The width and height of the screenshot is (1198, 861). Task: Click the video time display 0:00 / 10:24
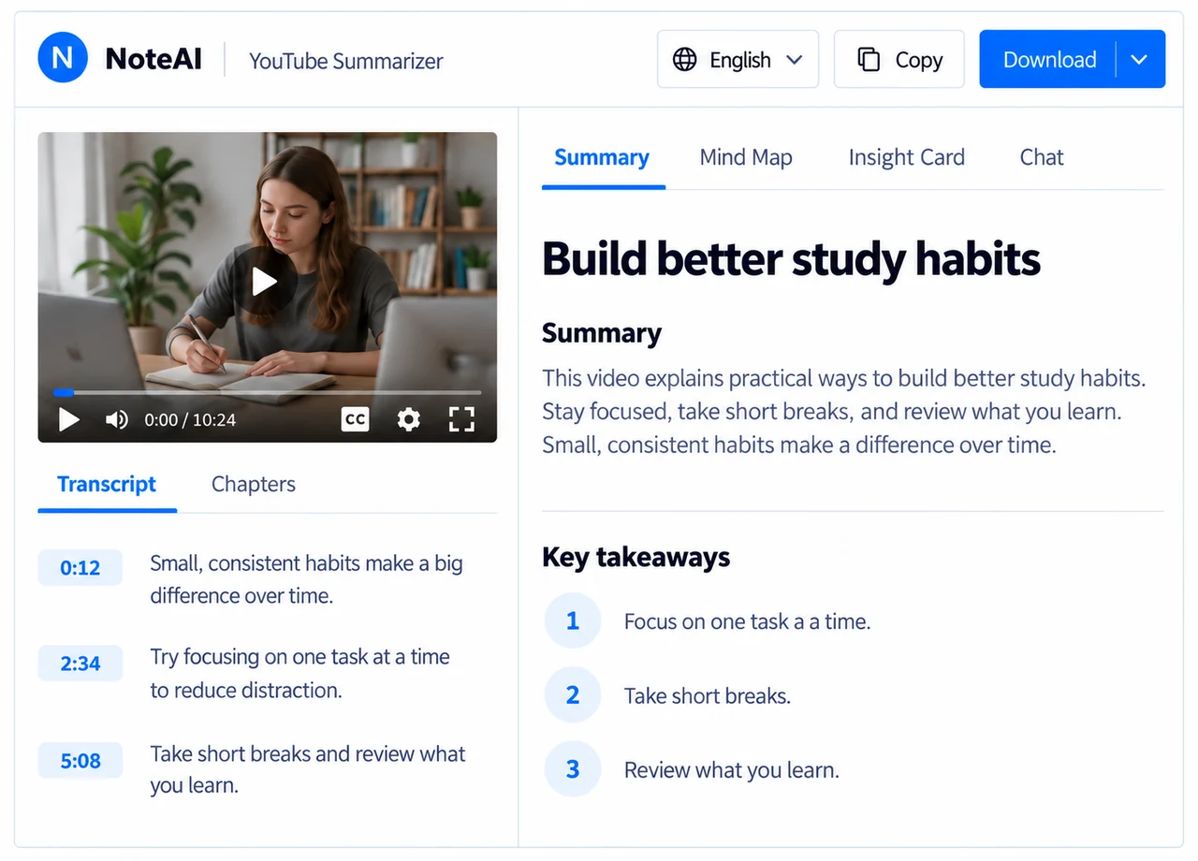pyautogui.click(x=190, y=420)
